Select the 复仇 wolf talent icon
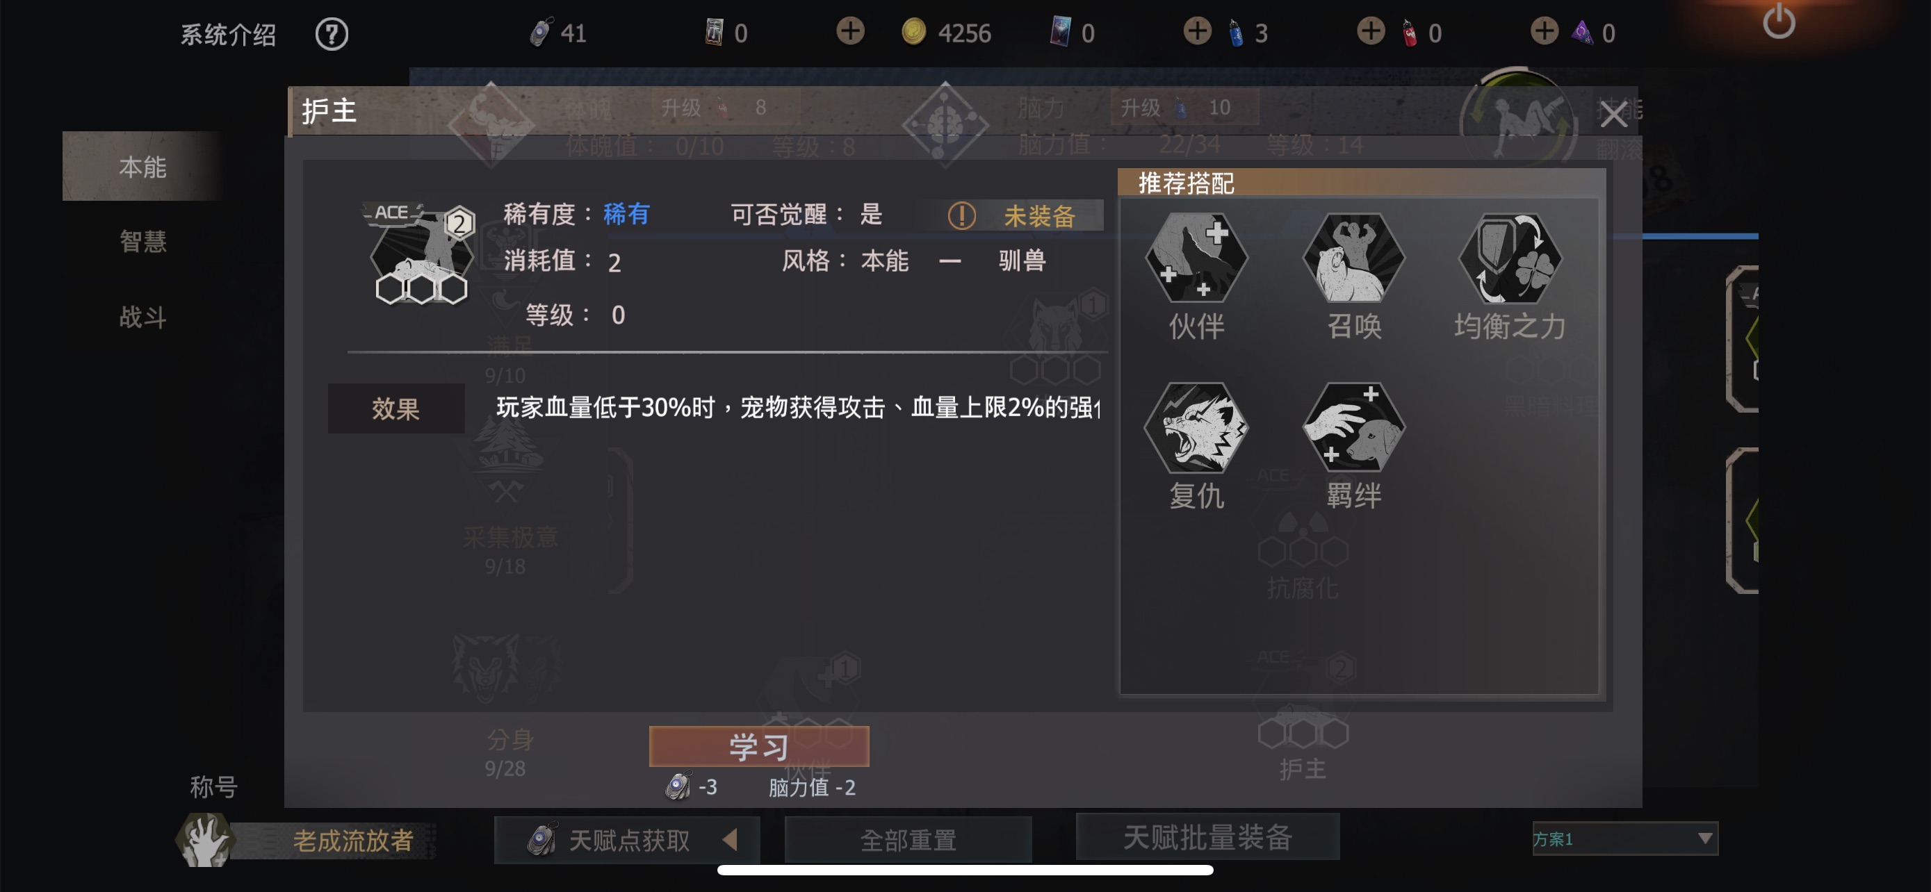The width and height of the screenshot is (1931, 892). coord(1196,428)
